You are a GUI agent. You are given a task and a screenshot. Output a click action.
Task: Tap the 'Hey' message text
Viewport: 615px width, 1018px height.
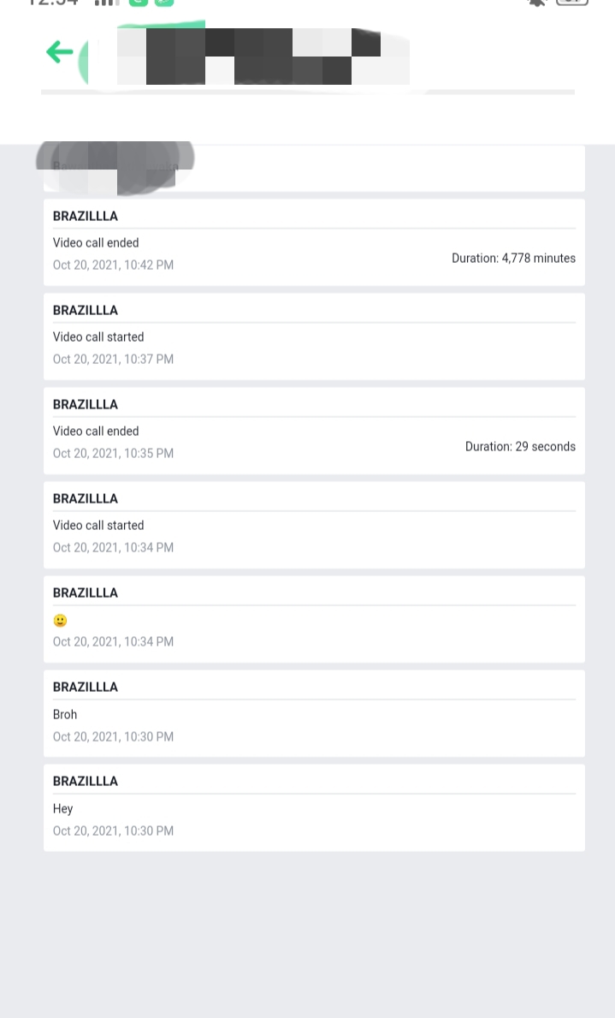pyautogui.click(x=63, y=809)
